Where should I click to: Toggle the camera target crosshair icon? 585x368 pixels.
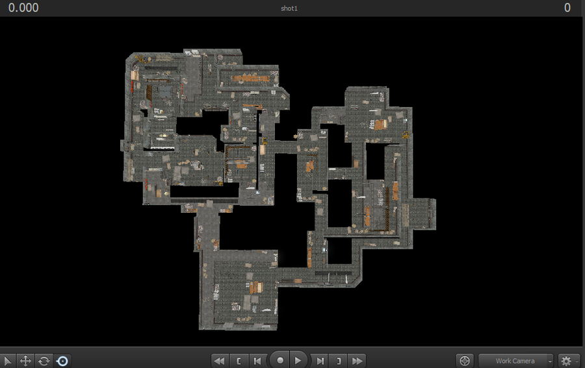point(464,360)
